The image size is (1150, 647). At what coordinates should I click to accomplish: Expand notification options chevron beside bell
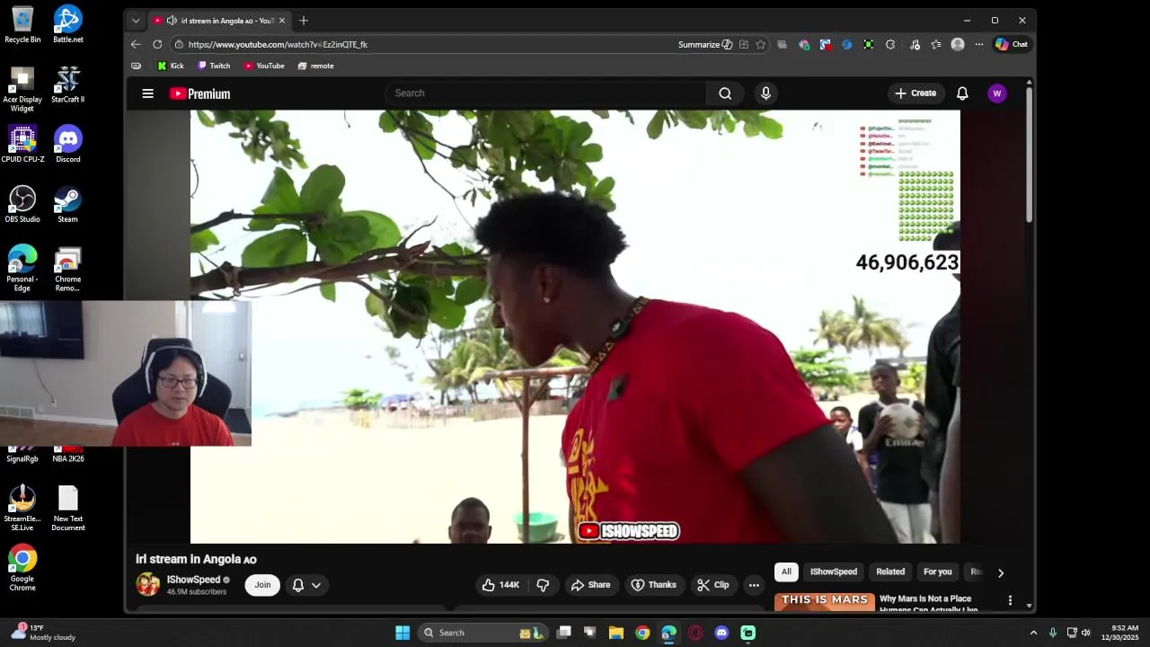(x=316, y=585)
